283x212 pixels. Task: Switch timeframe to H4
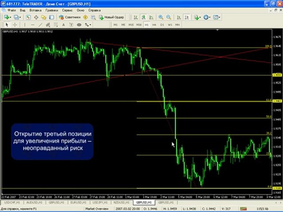click(154, 25)
